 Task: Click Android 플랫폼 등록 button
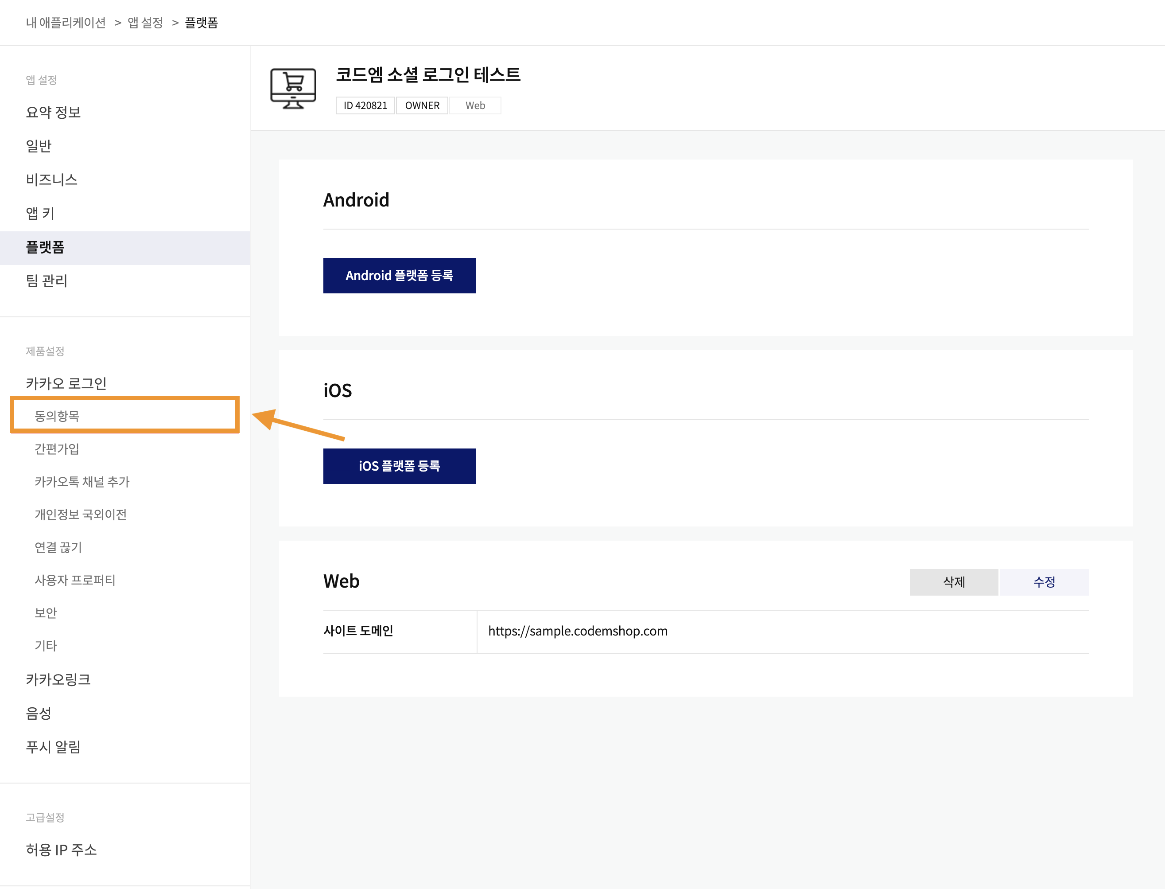tap(399, 276)
